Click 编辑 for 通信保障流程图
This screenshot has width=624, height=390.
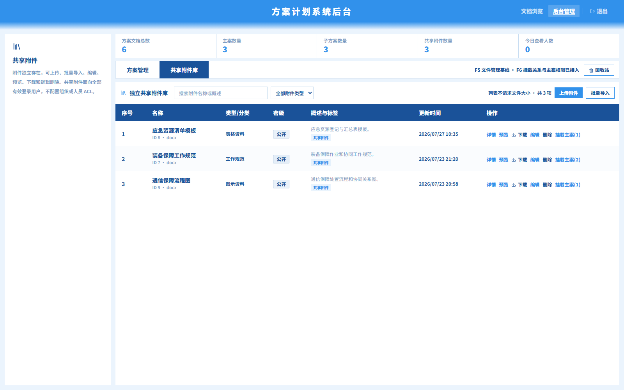coord(535,185)
